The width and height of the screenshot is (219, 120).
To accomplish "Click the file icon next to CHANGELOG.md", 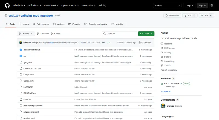I will (21, 68).
